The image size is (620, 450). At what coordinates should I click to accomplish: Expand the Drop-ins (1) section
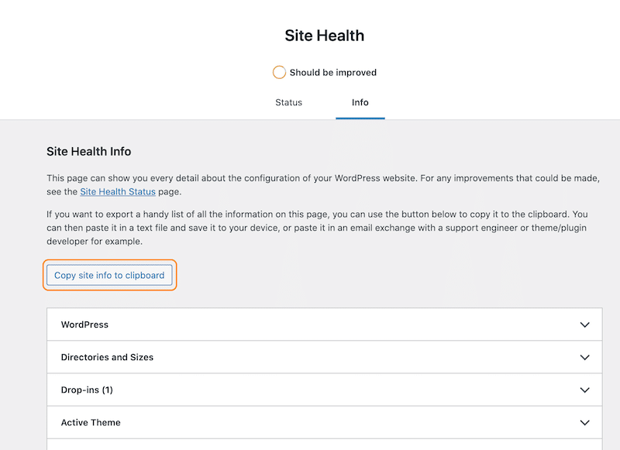[324, 390]
